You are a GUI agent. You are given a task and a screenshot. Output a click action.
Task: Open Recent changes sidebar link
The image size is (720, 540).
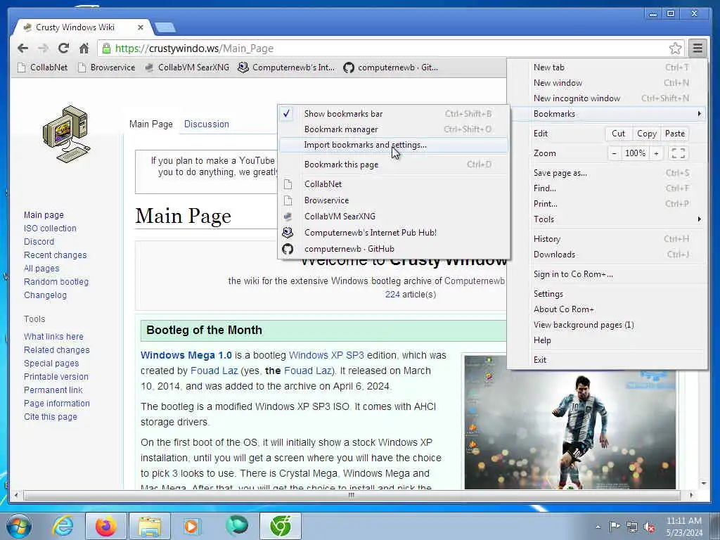click(x=55, y=255)
